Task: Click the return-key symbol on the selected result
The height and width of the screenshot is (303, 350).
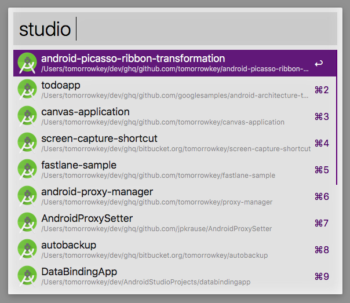Action: pyautogui.click(x=319, y=63)
